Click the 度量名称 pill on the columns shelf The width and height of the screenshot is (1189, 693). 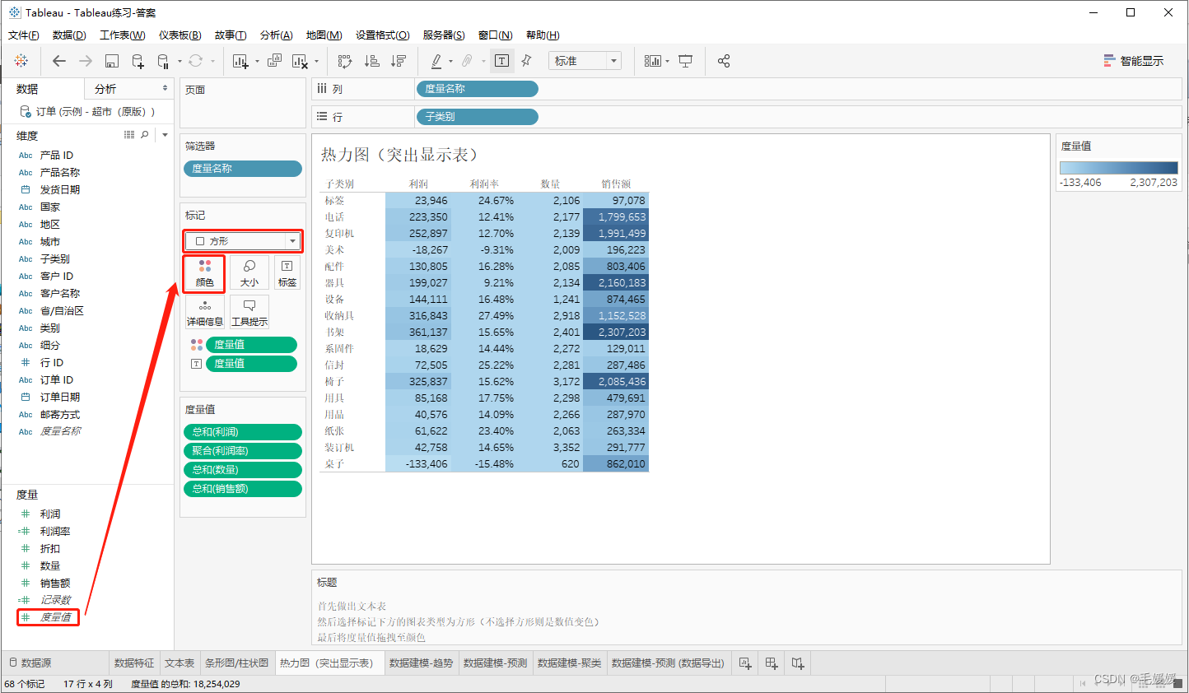[478, 89]
